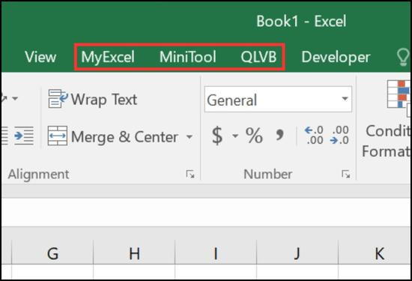
Task: Select column I header
Action: pyautogui.click(x=216, y=254)
